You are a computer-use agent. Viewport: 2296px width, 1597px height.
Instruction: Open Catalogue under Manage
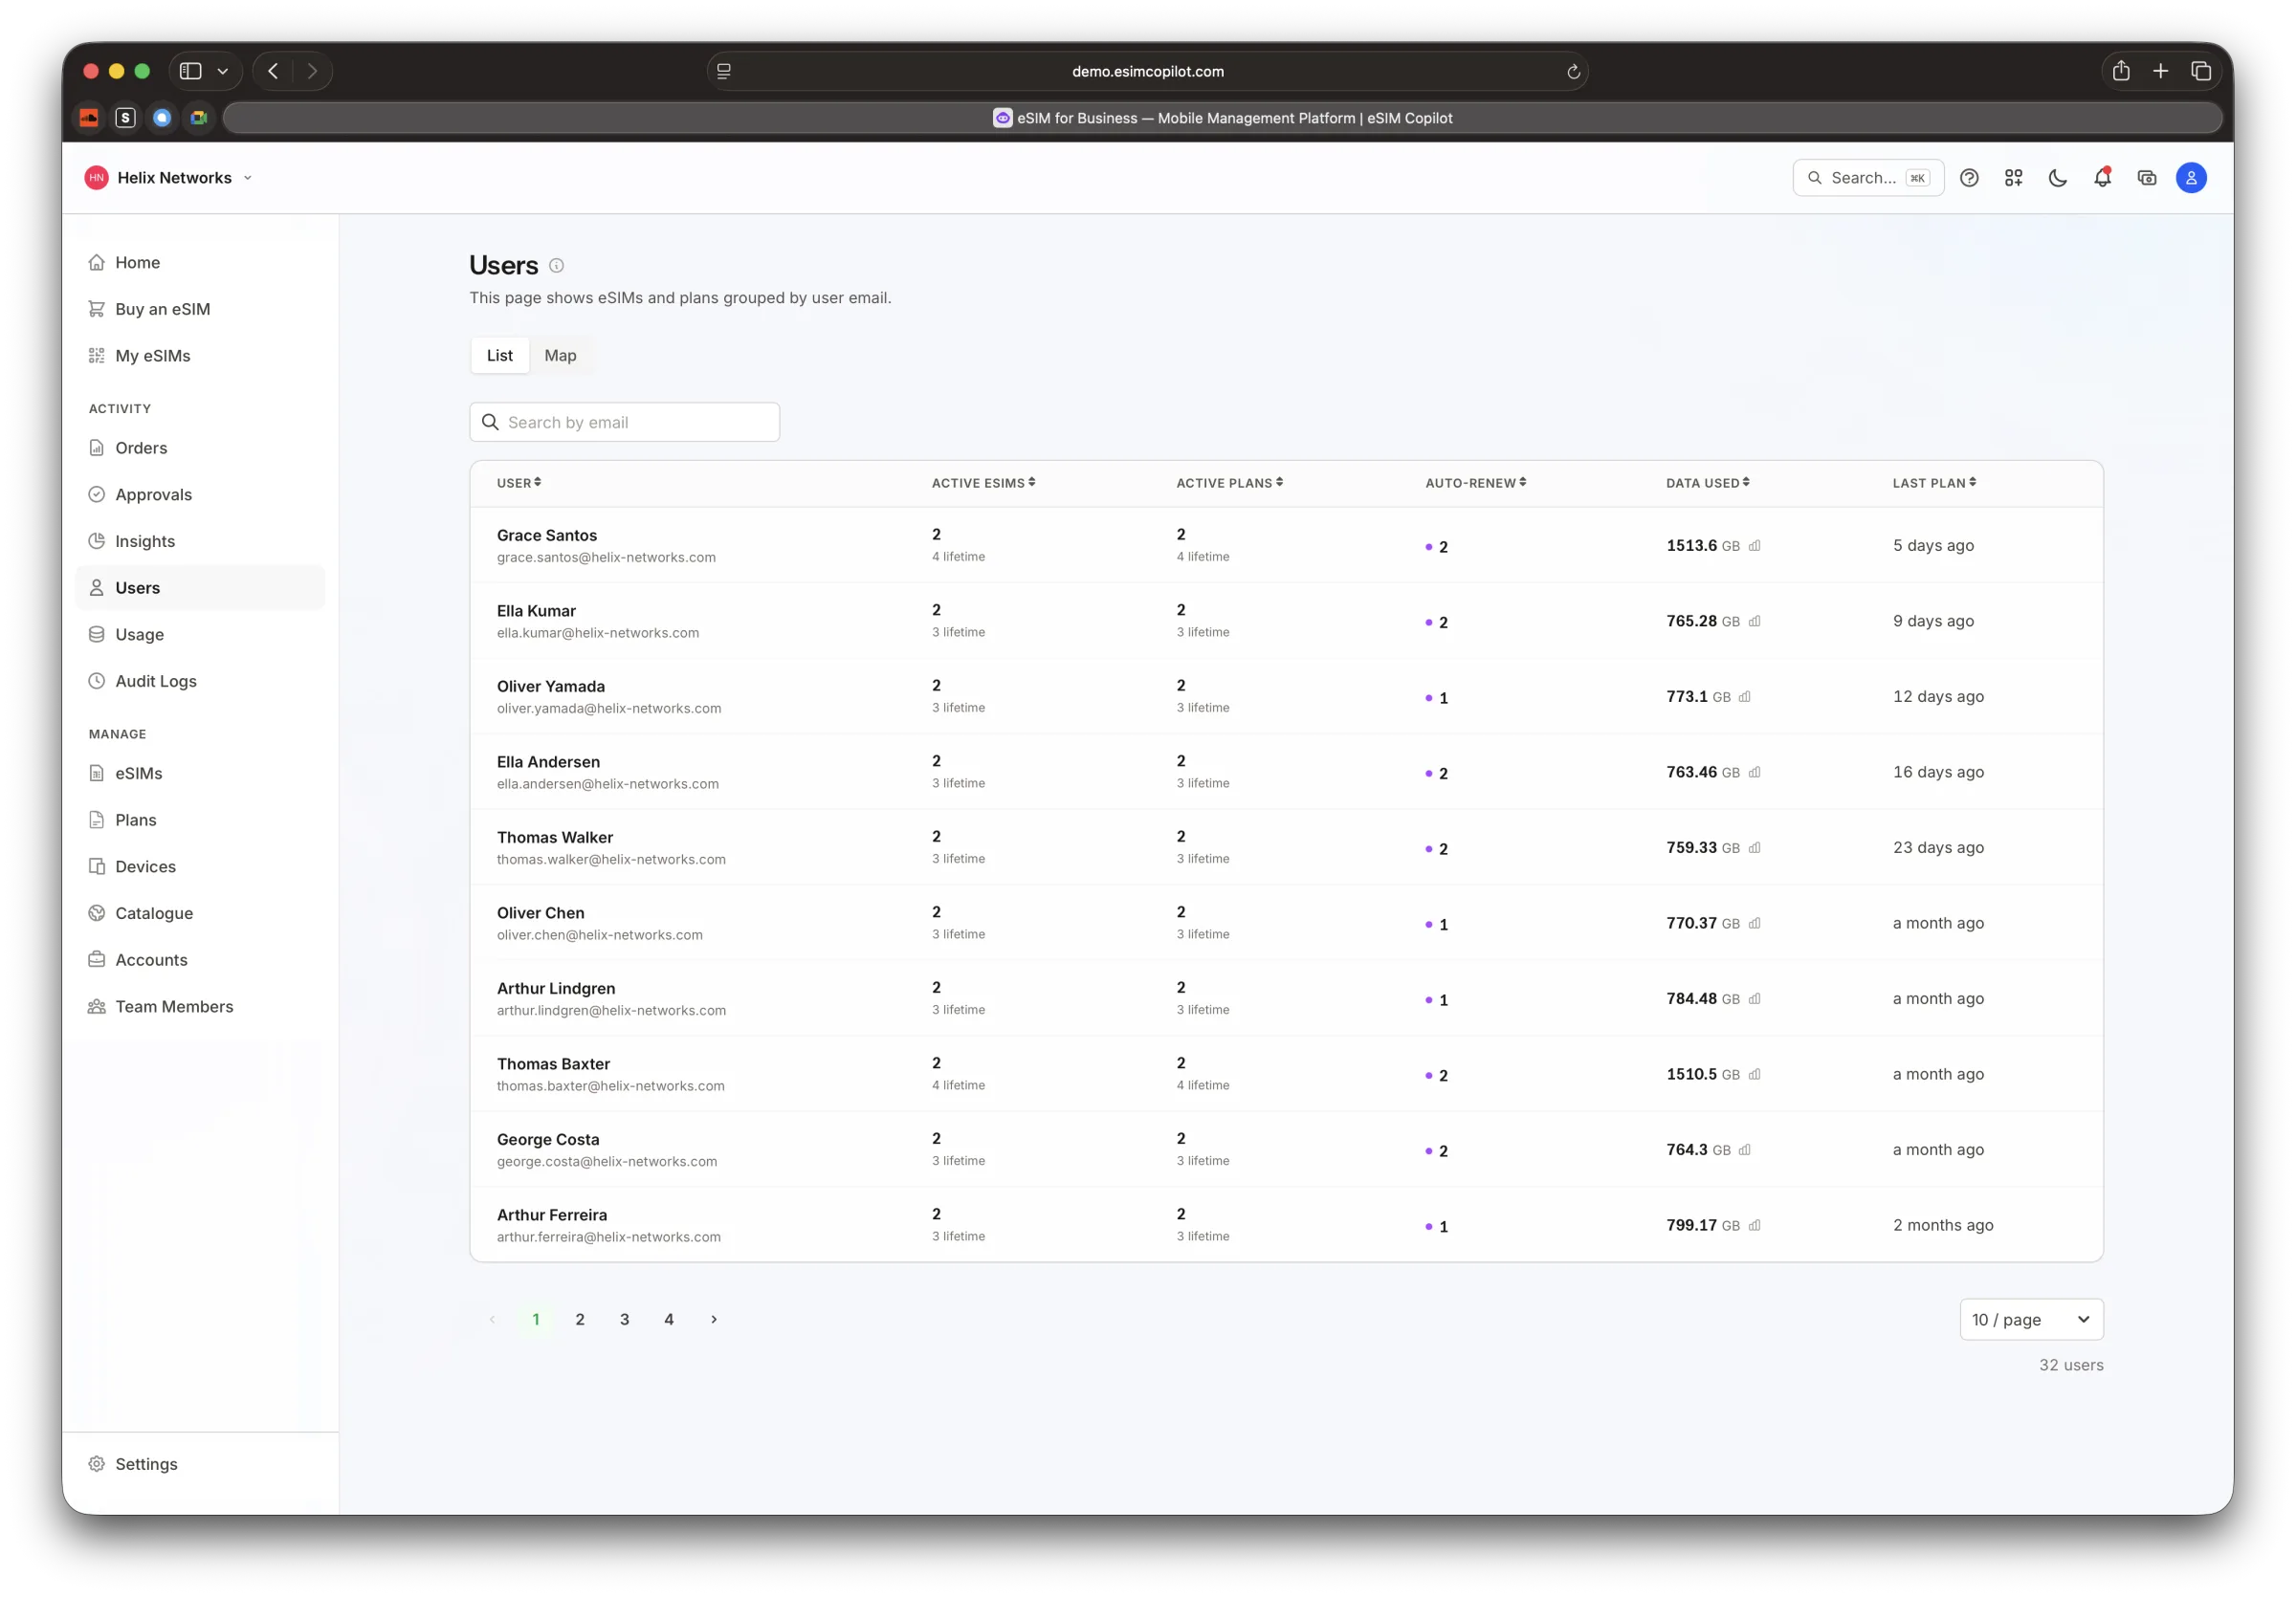tap(200, 913)
